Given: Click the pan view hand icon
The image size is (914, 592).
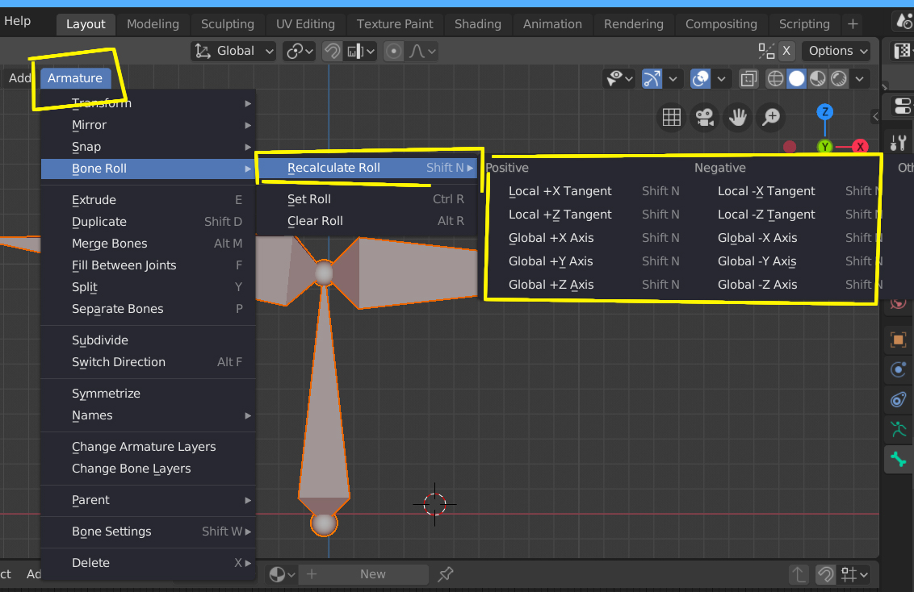Looking at the screenshot, I should (738, 118).
